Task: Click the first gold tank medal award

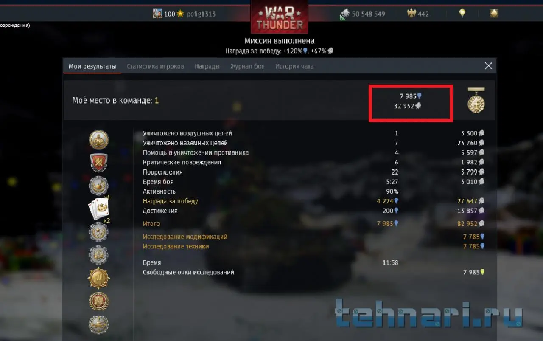Action: pyautogui.click(x=99, y=140)
